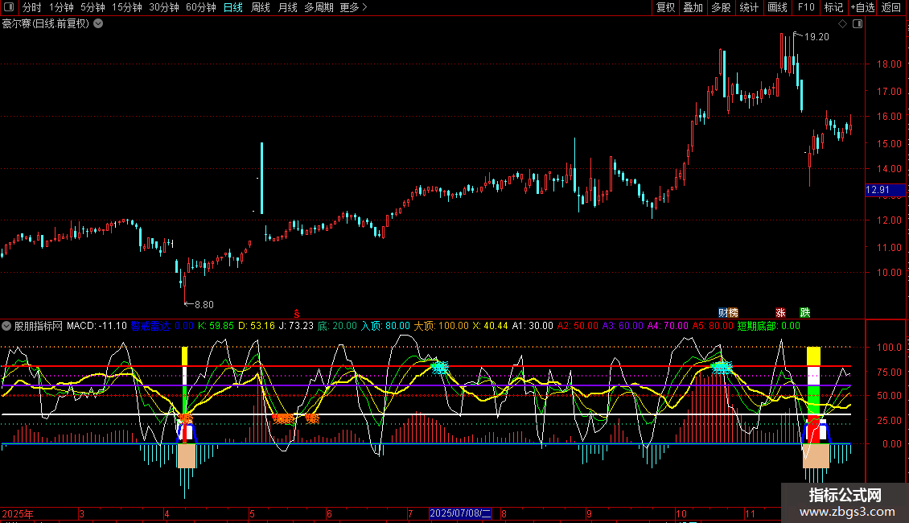
Task: Click the 19.20 high price label
Action: [816, 36]
